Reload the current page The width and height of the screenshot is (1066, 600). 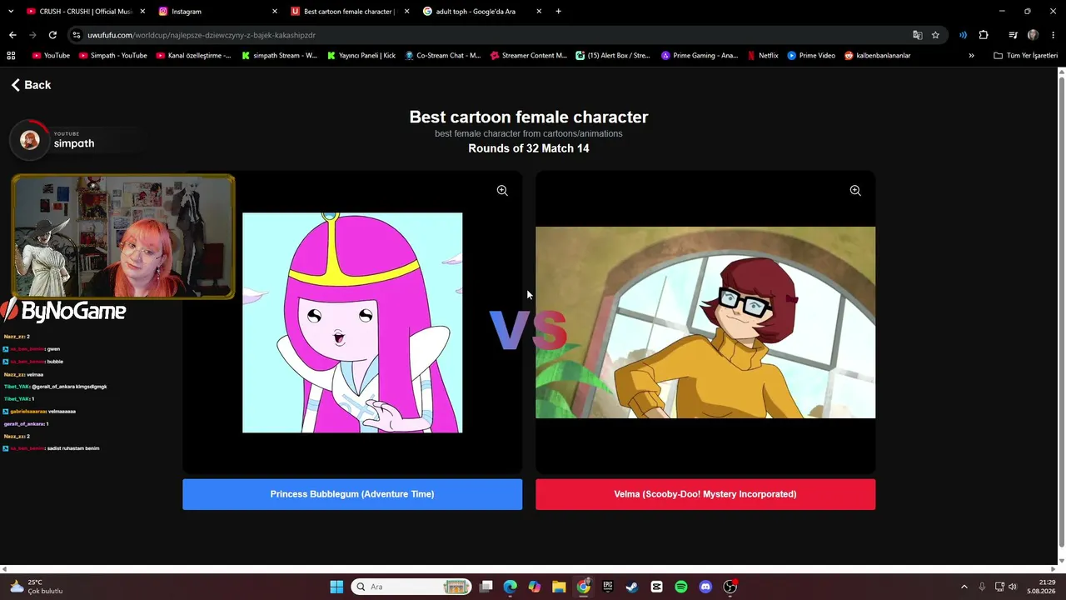pos(52,35)
